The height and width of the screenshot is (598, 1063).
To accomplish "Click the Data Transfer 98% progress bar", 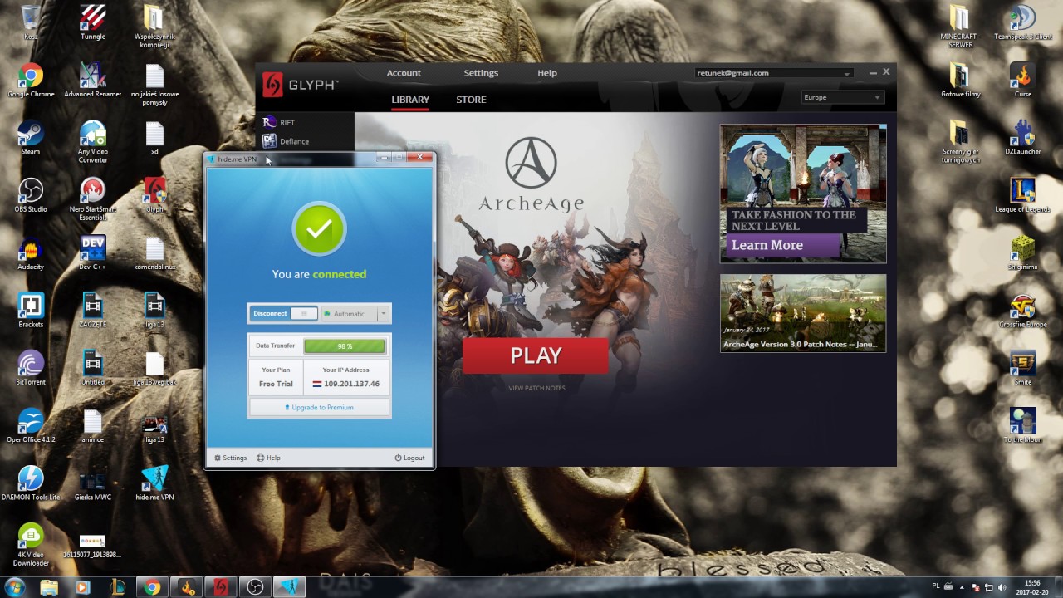I will [x=345, y=346].
